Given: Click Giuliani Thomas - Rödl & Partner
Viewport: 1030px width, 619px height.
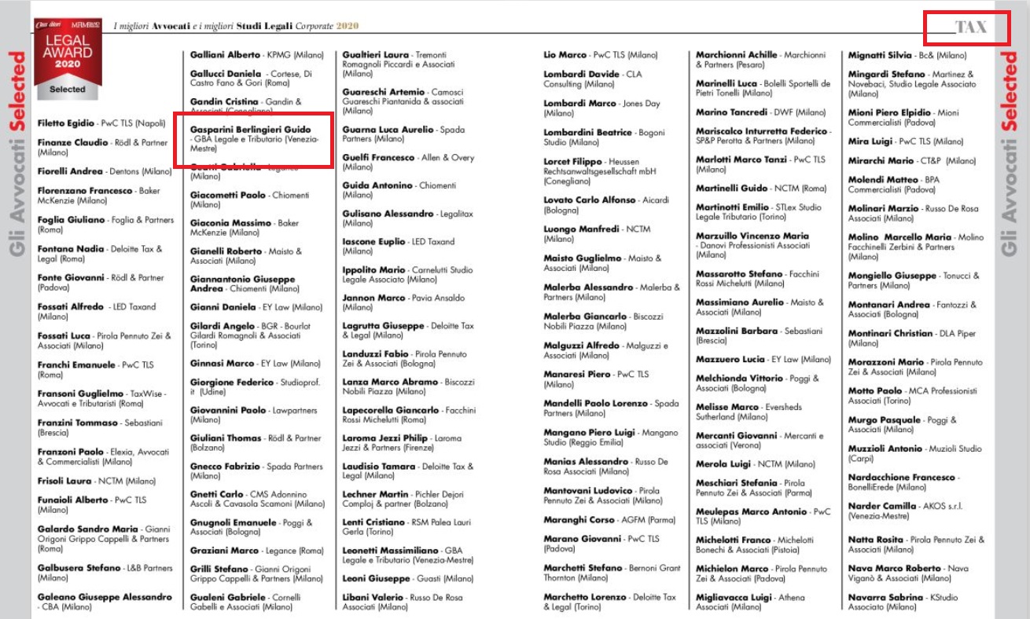Looking at the screenshot, I should (256, 443).
